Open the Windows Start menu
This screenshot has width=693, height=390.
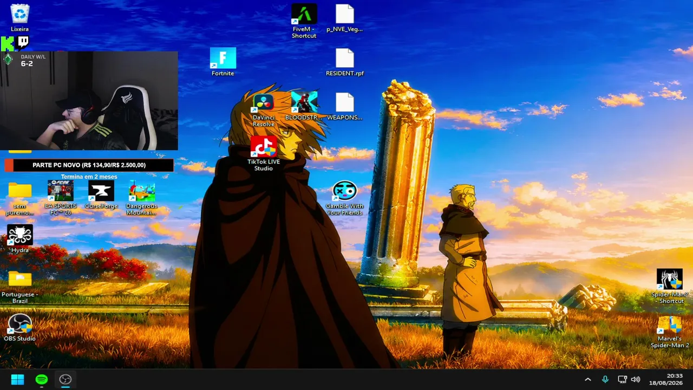tap(17, 380)
